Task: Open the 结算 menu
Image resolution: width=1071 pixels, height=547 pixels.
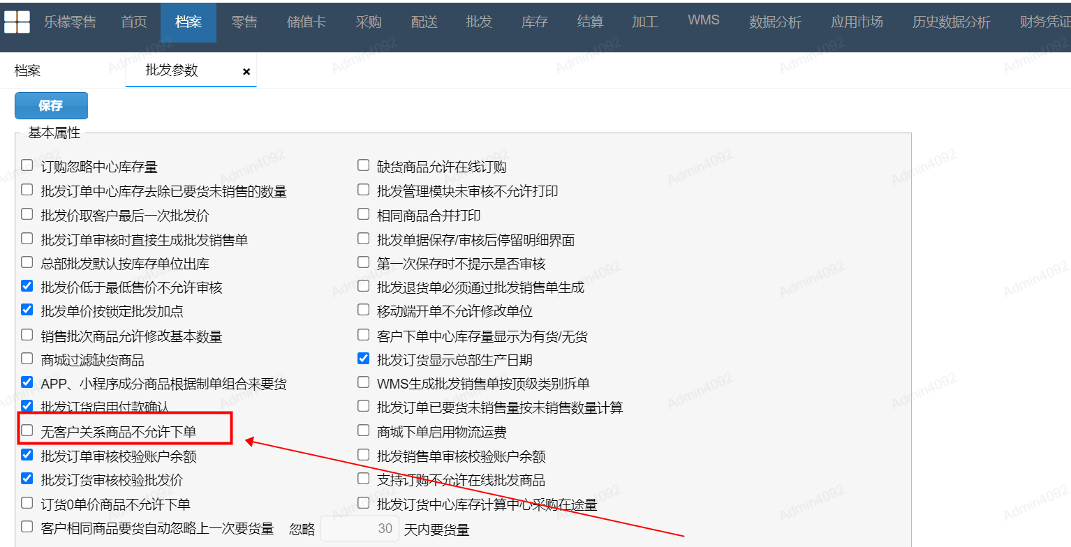Action: (x=591, y=22)
